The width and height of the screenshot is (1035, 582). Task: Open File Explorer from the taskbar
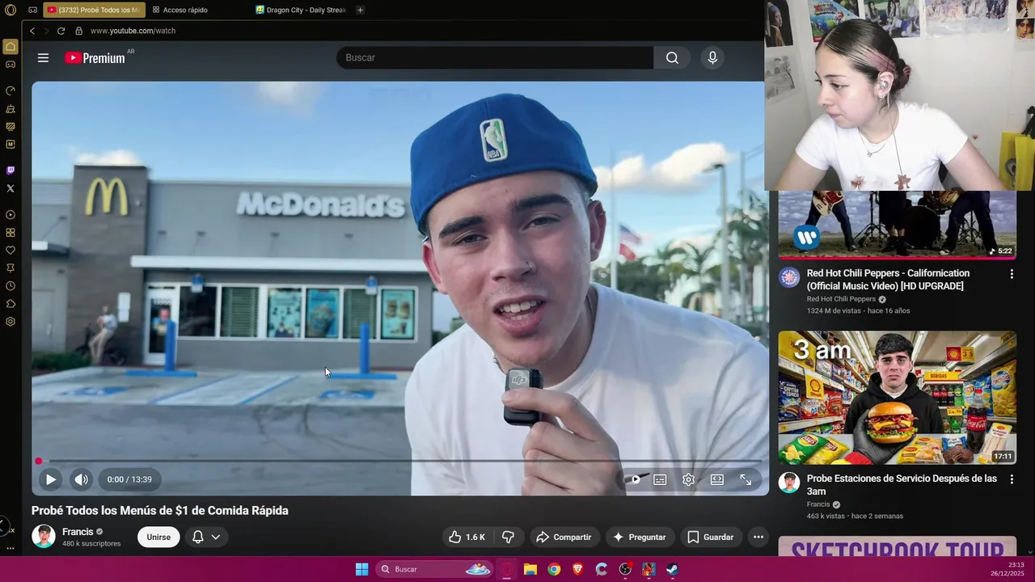click(530, 569)
